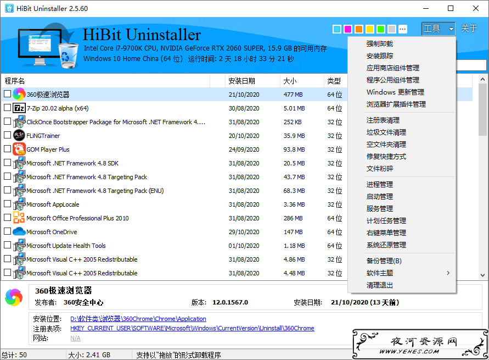This screenshot has width=489, height=360.
Task: Click the 360极速浏览器 icon in the program list
Action: [19, 94]
